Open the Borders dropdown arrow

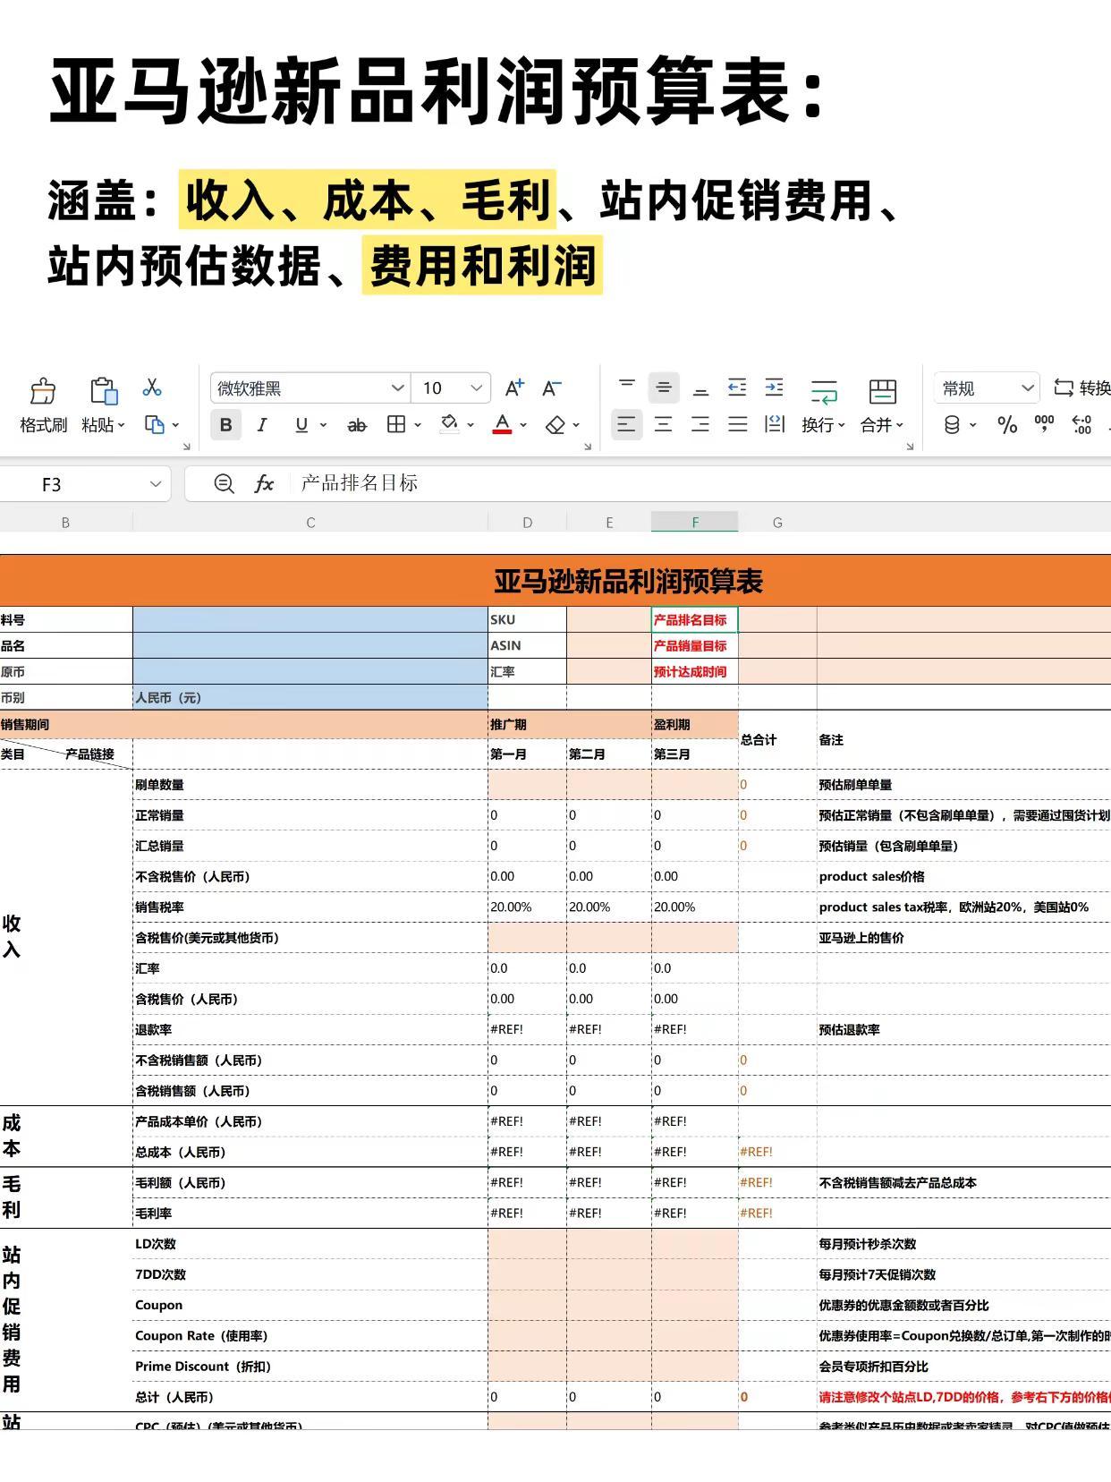tap(418, 425)
